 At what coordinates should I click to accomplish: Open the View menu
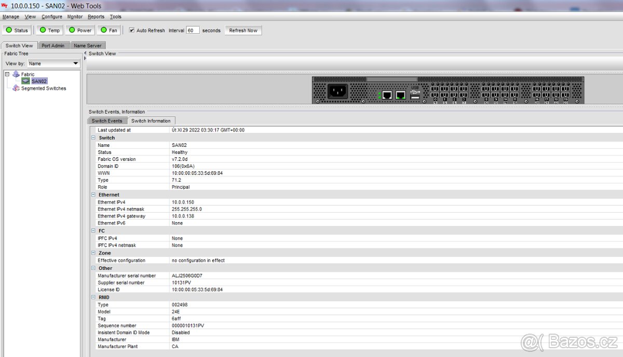(31, 17)
